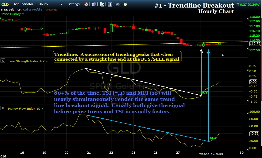This screenshot has height=158, width=262.
Task: Remove the Money Flow Index panel
Action: (3, 109)
